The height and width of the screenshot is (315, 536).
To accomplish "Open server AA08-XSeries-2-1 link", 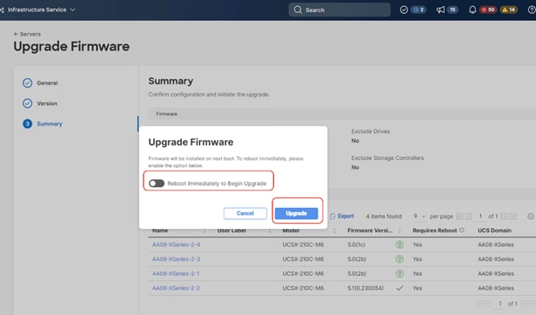I will click(176, 273).
